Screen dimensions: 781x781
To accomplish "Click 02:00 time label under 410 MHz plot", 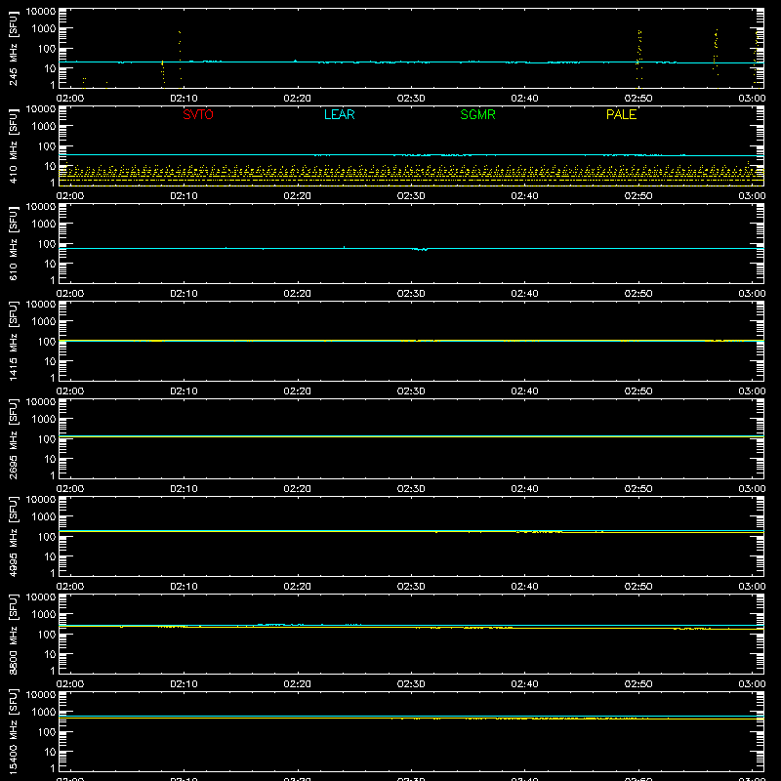I will pos(70,196).
